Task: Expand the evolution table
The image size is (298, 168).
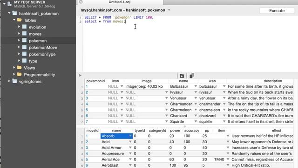Action: (x=19, y=27)
